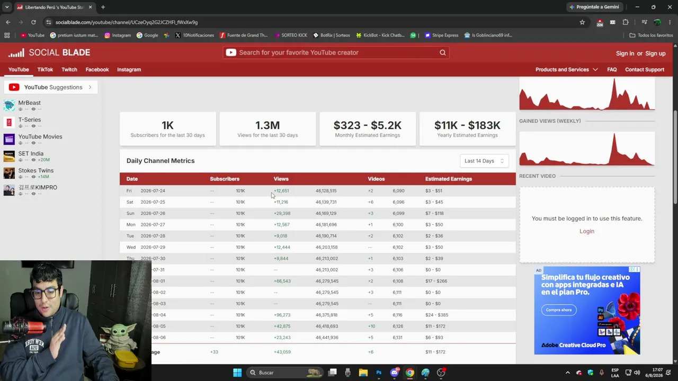Click the Login link under Recent Video
678x381 pixels.
pyautogui.click(x=587, y=231)
